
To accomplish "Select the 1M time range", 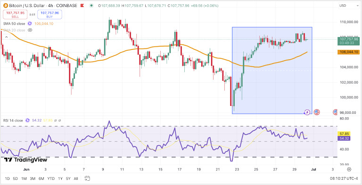I will [x=24, y=178].
